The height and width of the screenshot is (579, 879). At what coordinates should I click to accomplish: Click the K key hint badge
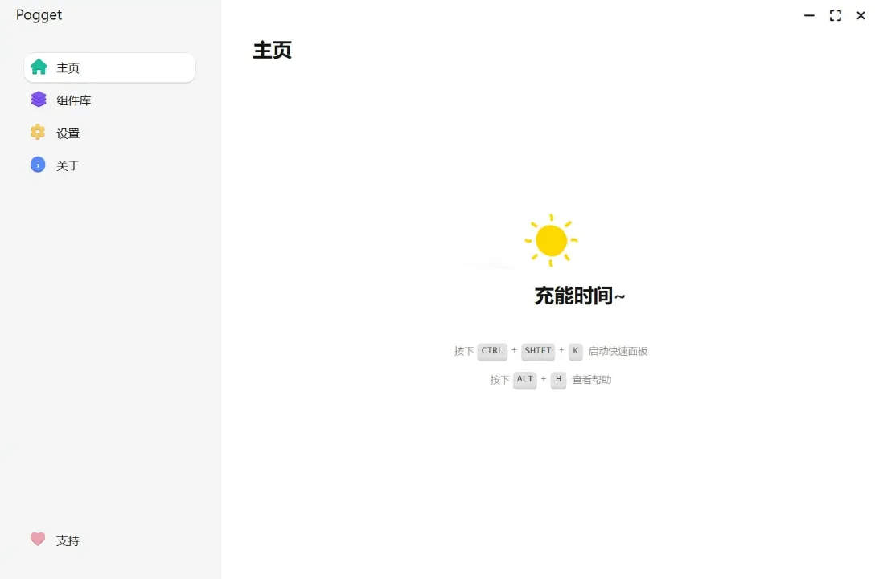pos(575,351)
